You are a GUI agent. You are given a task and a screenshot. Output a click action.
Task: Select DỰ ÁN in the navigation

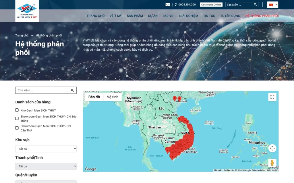pos(153,16)
